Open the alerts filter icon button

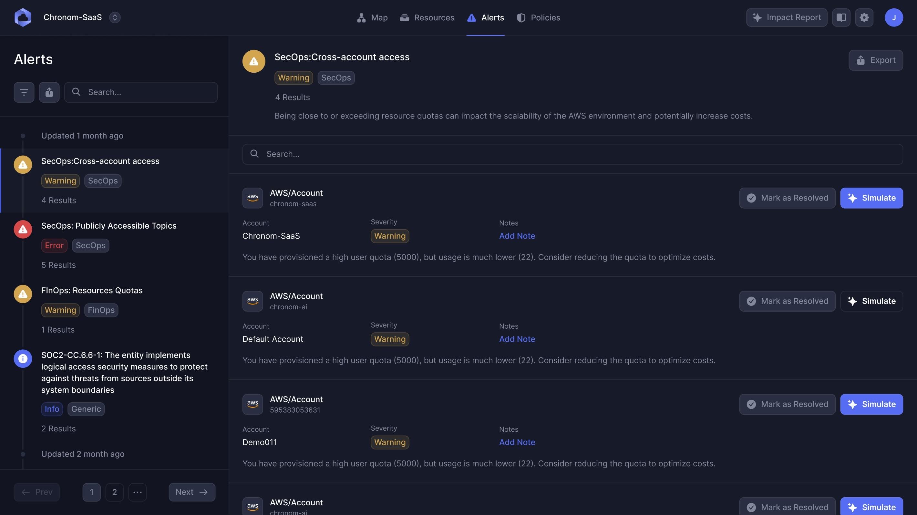pyautogui.click(x=24, y=92)
